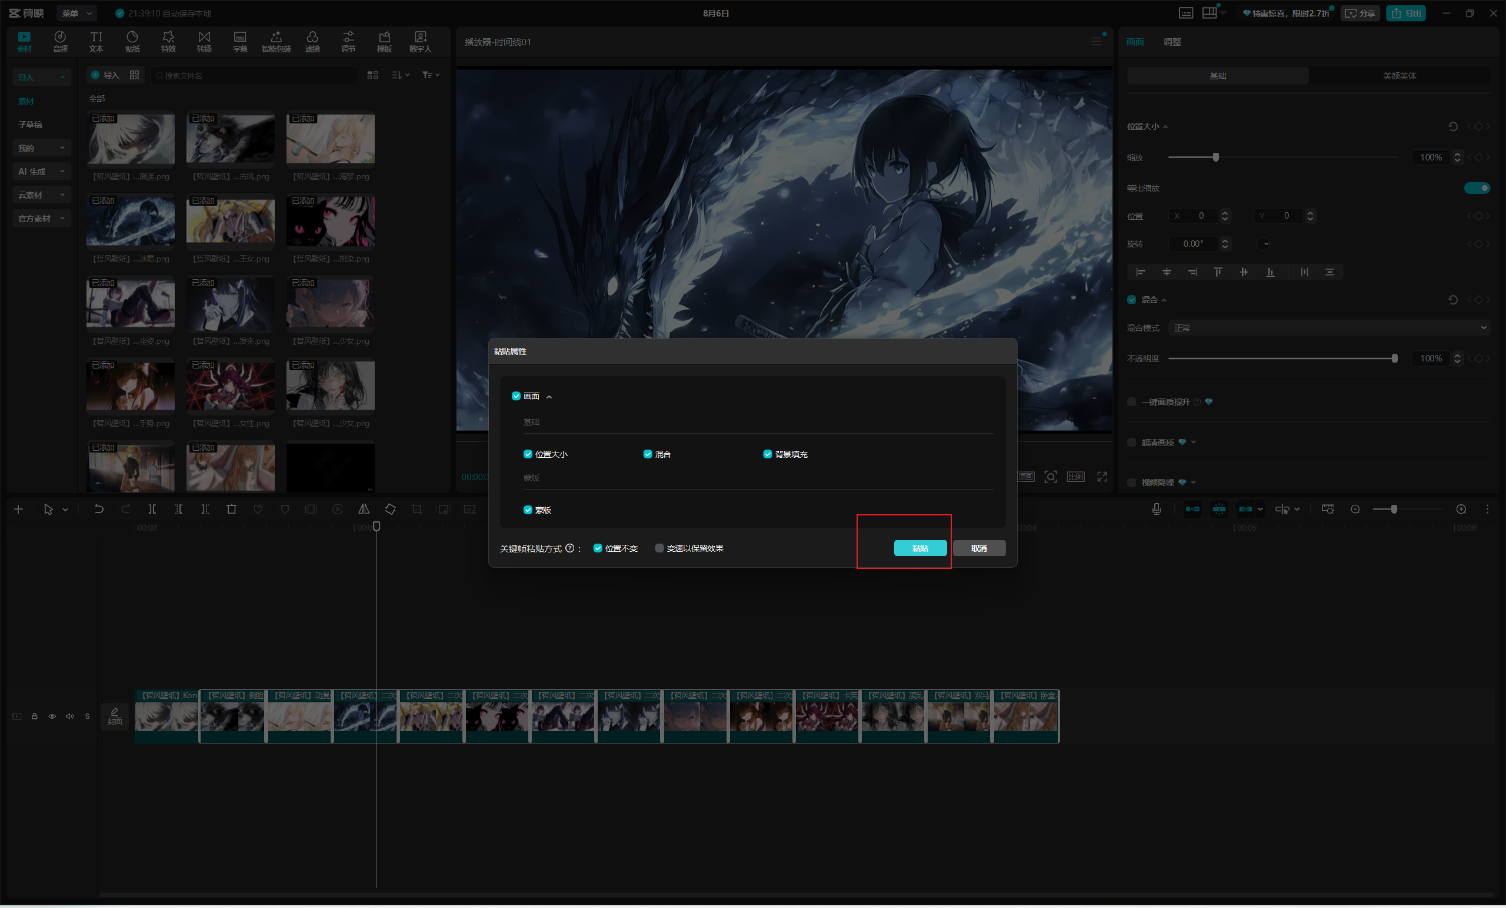The image size is (1506, 908).
Task: Select the 素材 media tab in the top toolbar
Action: [24, 42]
